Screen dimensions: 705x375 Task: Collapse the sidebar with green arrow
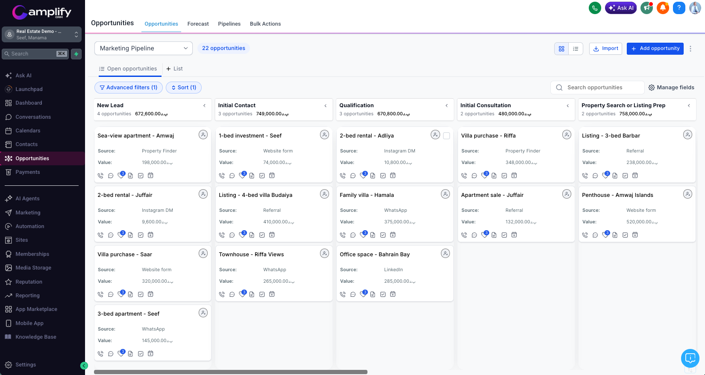(84, 366)
